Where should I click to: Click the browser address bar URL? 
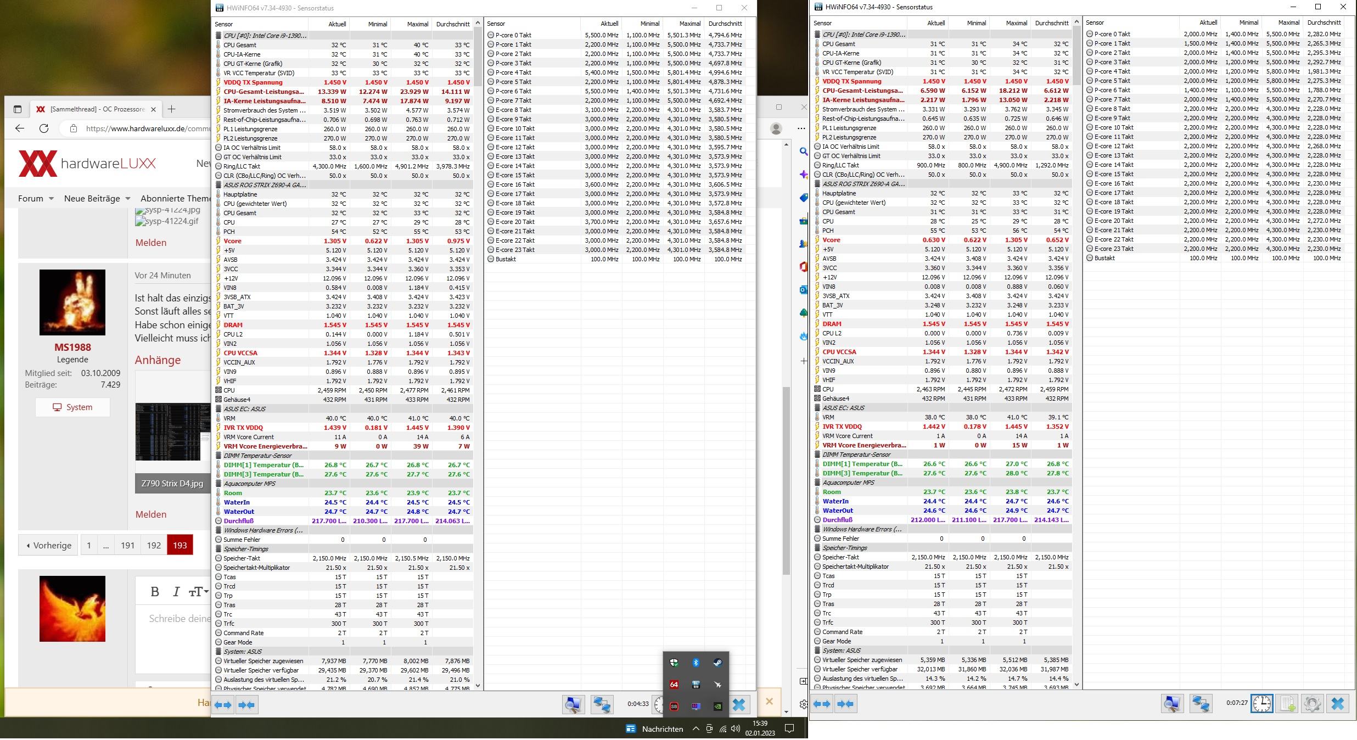pos(148,128)
